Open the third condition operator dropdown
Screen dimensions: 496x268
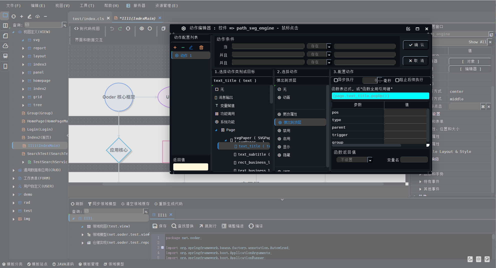click(x=329, y=62)
